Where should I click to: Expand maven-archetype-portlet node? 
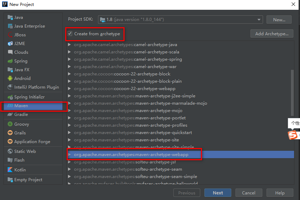[69, 118]
